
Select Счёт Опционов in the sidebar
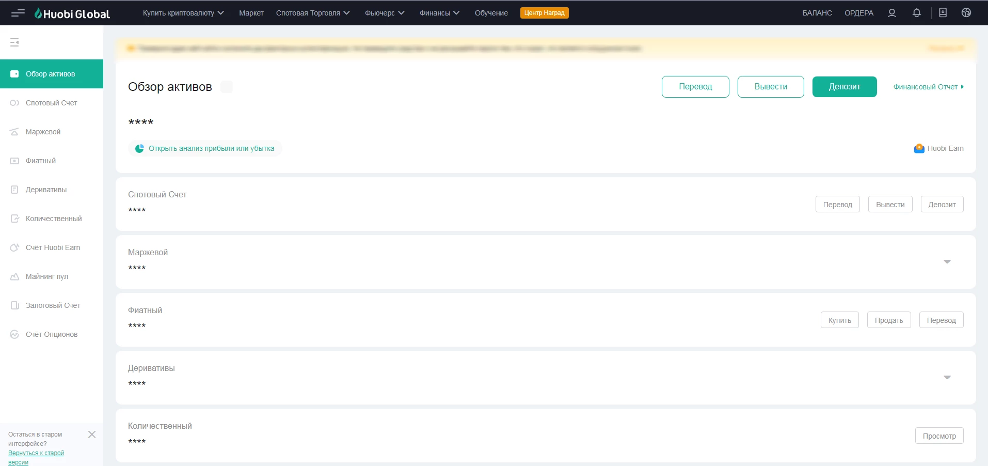click(52, 334)
